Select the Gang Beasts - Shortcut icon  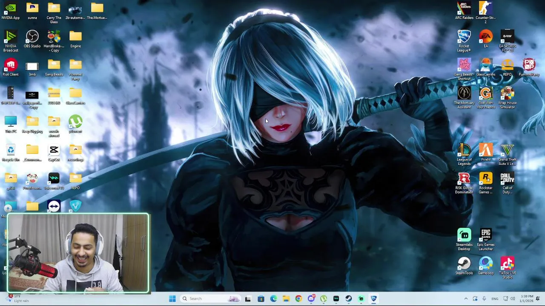pos(464,70)
